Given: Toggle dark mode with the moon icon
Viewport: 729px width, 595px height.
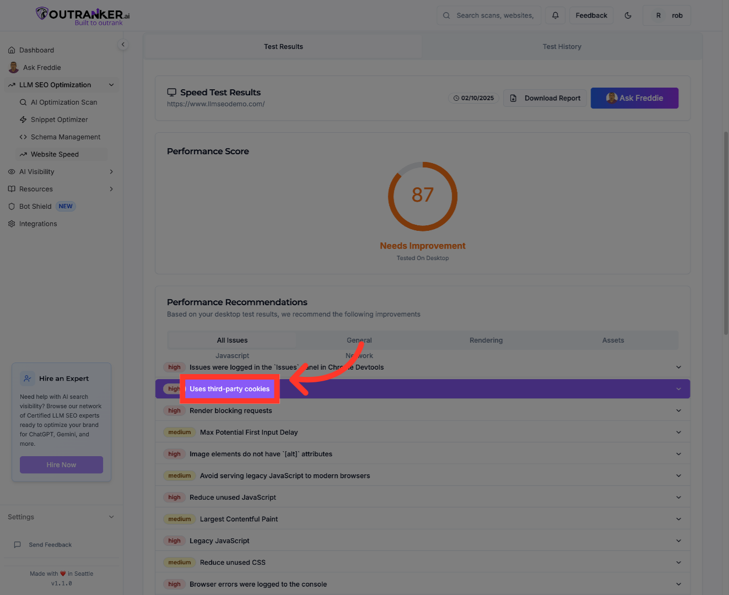Looking at the screenshot, I should [628, 15].
